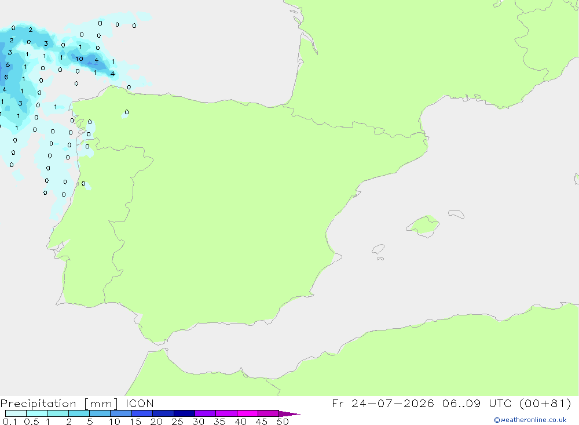The height and width of the screenshot is (425, 579).
Task: Select the 30–35 mm legend swatch
Action: tap(206, 413)
